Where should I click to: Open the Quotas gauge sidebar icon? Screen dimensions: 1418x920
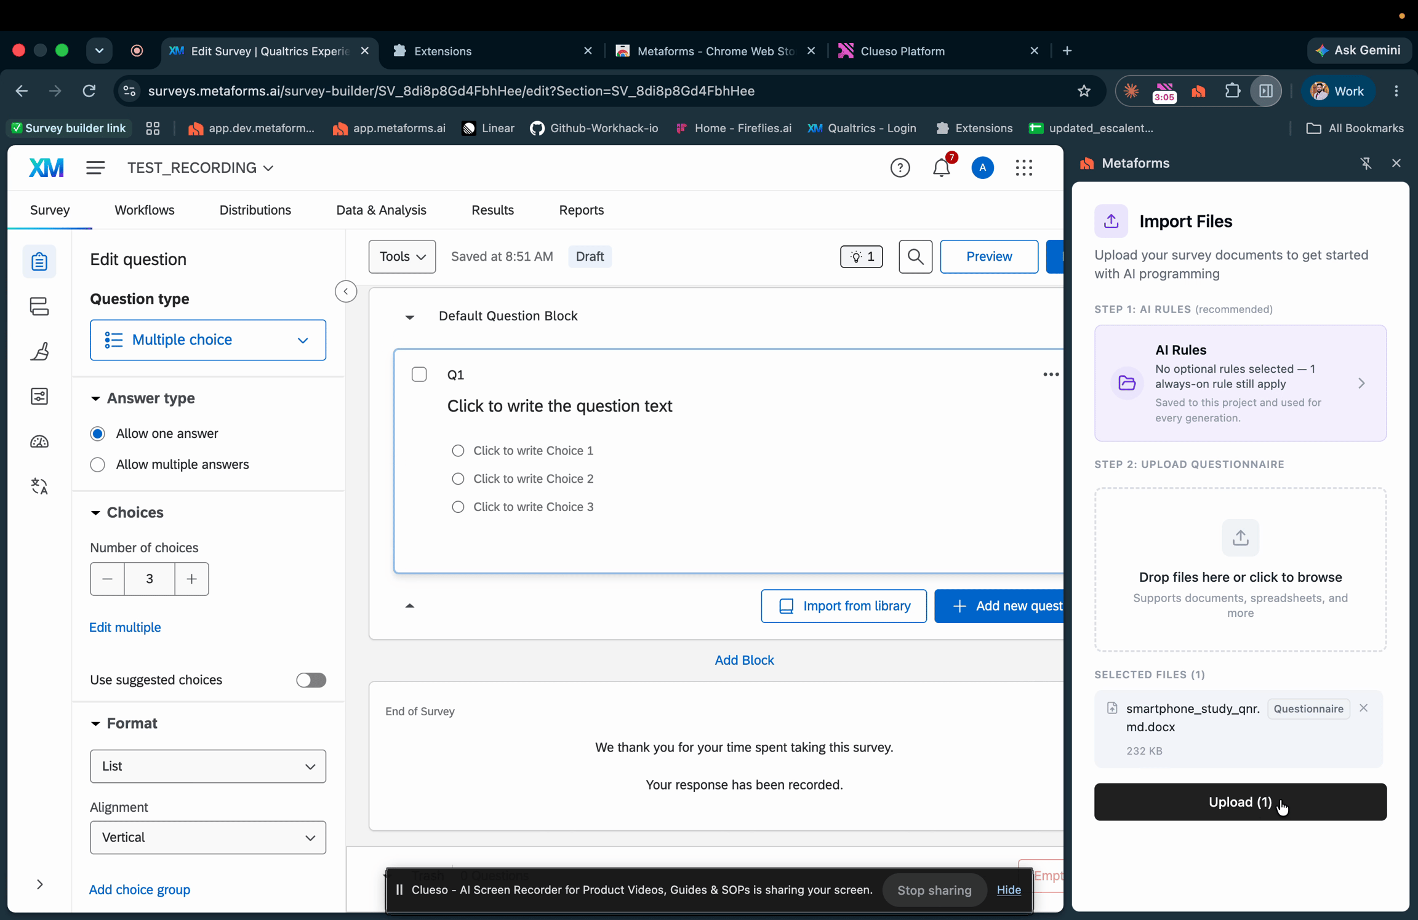pos(39,442)
